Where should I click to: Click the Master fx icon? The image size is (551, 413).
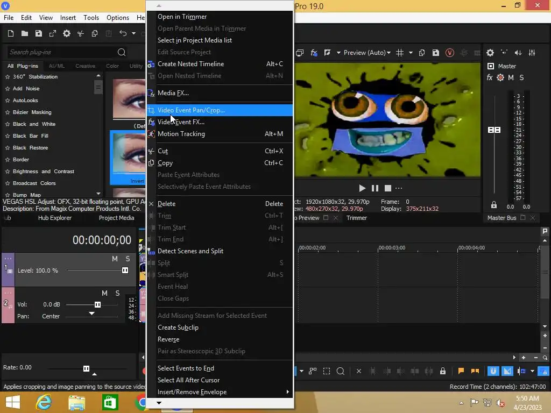coord(490,77)
